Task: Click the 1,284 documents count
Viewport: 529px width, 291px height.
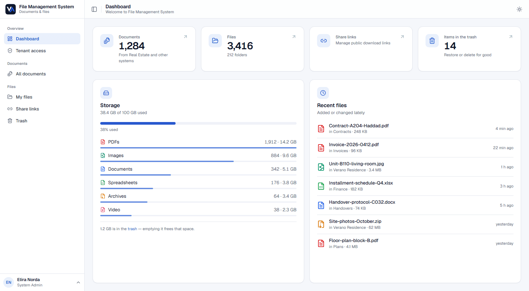Action: point(132,46)
